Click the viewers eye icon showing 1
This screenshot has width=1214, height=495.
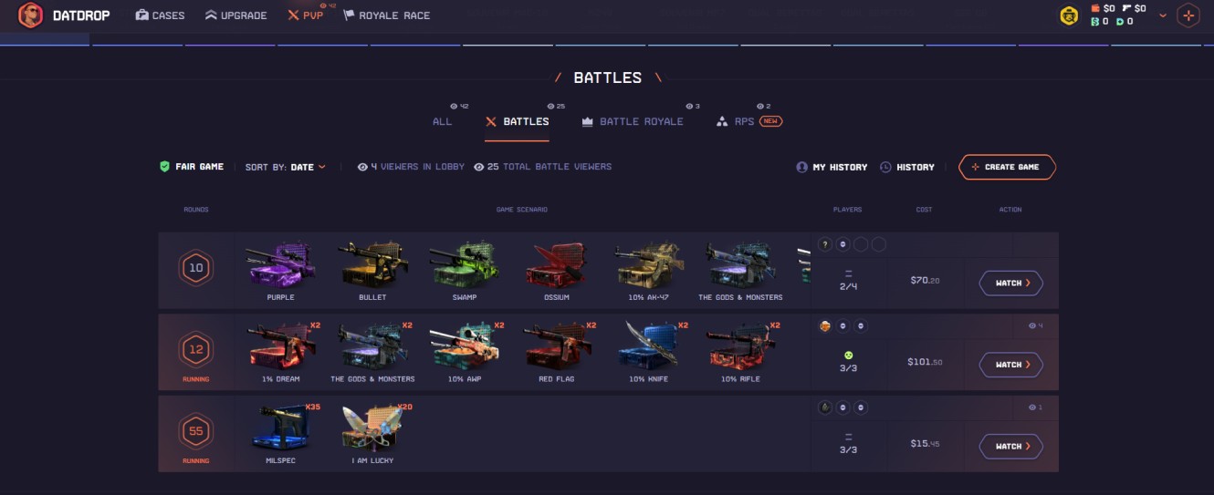[x=1032, y=407]
